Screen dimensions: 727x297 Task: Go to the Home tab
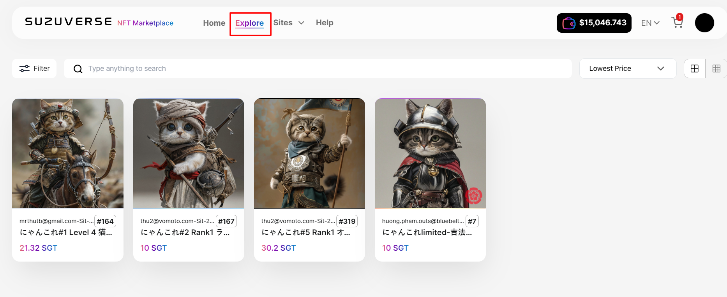pyautogui.click(x=214, y=23)
